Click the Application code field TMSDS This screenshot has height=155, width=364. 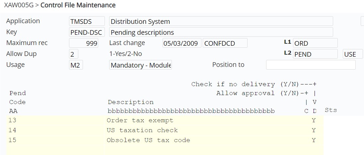(87, 21)
